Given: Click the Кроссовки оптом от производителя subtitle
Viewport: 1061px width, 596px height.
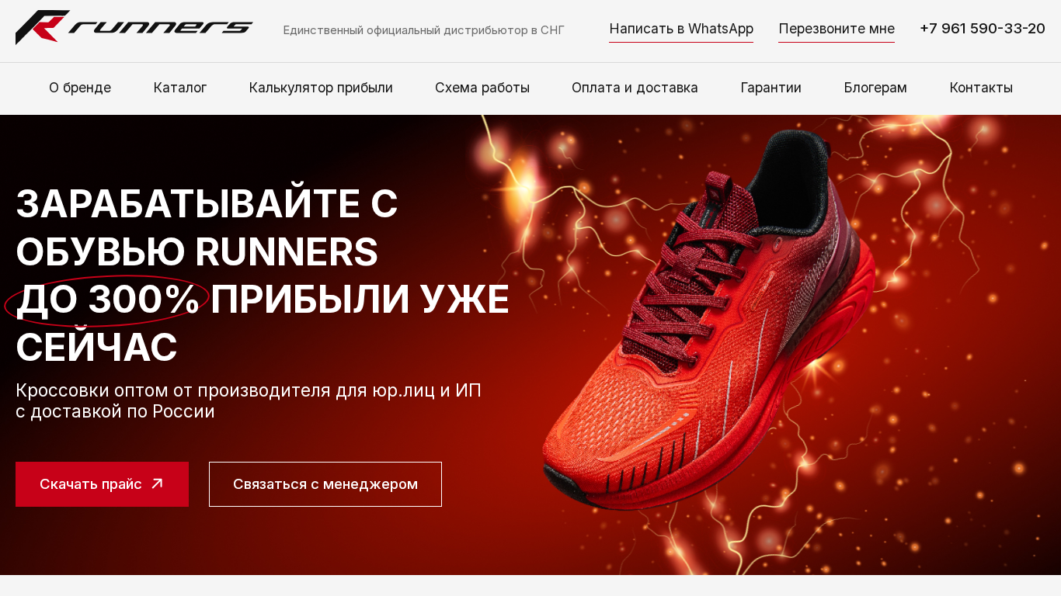Looking at the screenshot, I should point(249,400).
